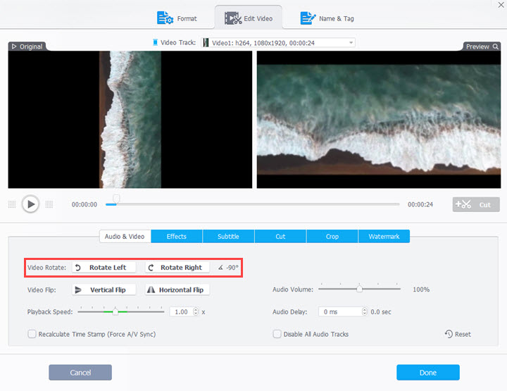
Task: Step to next frame right of play
Action: (49, 204)
